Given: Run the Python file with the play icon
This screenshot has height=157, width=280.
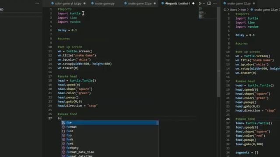Looking at the screenshot, I should click(x=200, y=3).
